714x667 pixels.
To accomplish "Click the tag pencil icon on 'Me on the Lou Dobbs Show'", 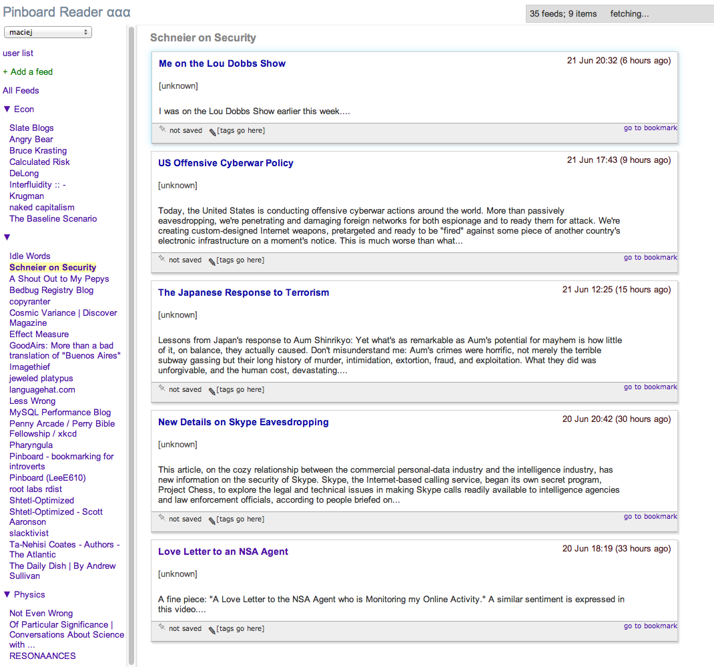I will tap(213, 132).
